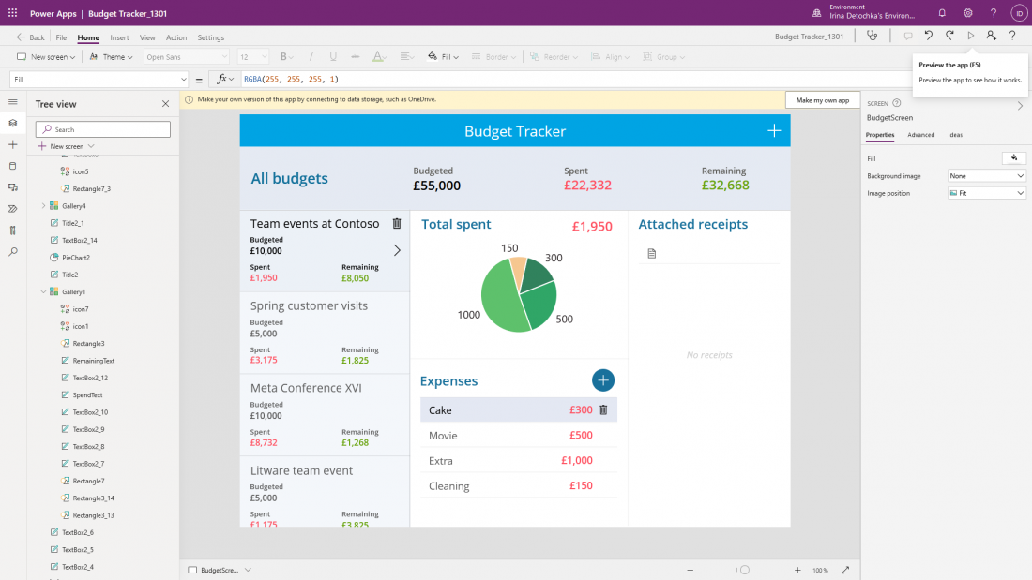Click the round add expense plus button
The image size is (1032, 580).
click(x=603, y=379)
